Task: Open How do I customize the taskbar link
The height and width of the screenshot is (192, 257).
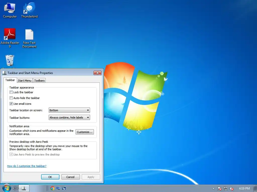Action: pyautogui.click(x=27, y=166)
